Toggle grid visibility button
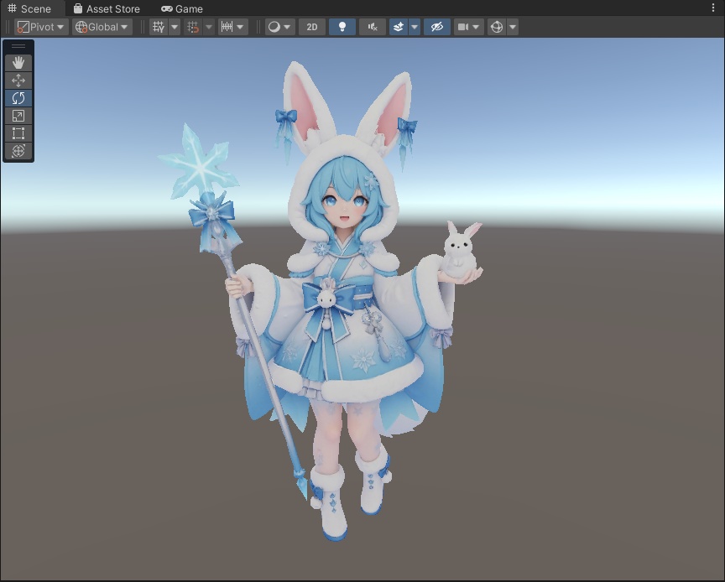This screenshot has width=725, height=582. [159, 27]
